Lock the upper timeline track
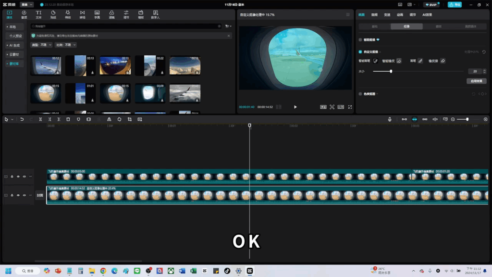 click(12, 176)
